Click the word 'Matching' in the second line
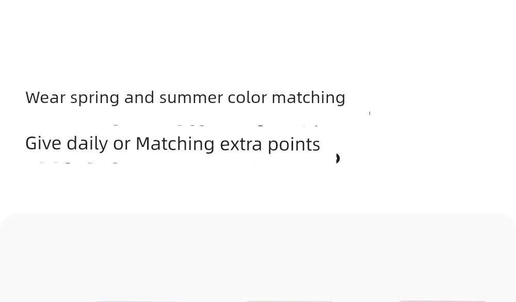The image size is (516, 302). click(x=175, y=144)
